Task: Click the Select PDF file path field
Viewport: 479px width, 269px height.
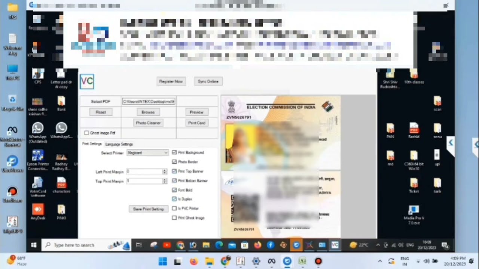Action: [149, 101]
